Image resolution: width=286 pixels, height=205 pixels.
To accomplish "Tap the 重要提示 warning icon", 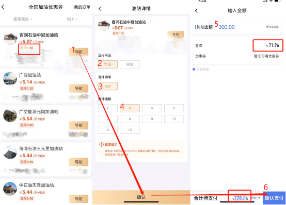I will click(101, 145).
